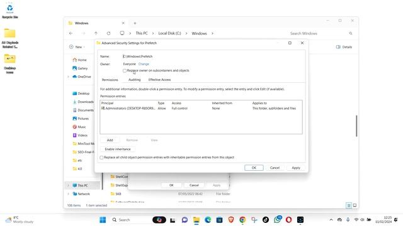Open a new Explorer tab with plus
Image resolution: width=403 pixels, height=226 pixels.
tap(135, 23)
